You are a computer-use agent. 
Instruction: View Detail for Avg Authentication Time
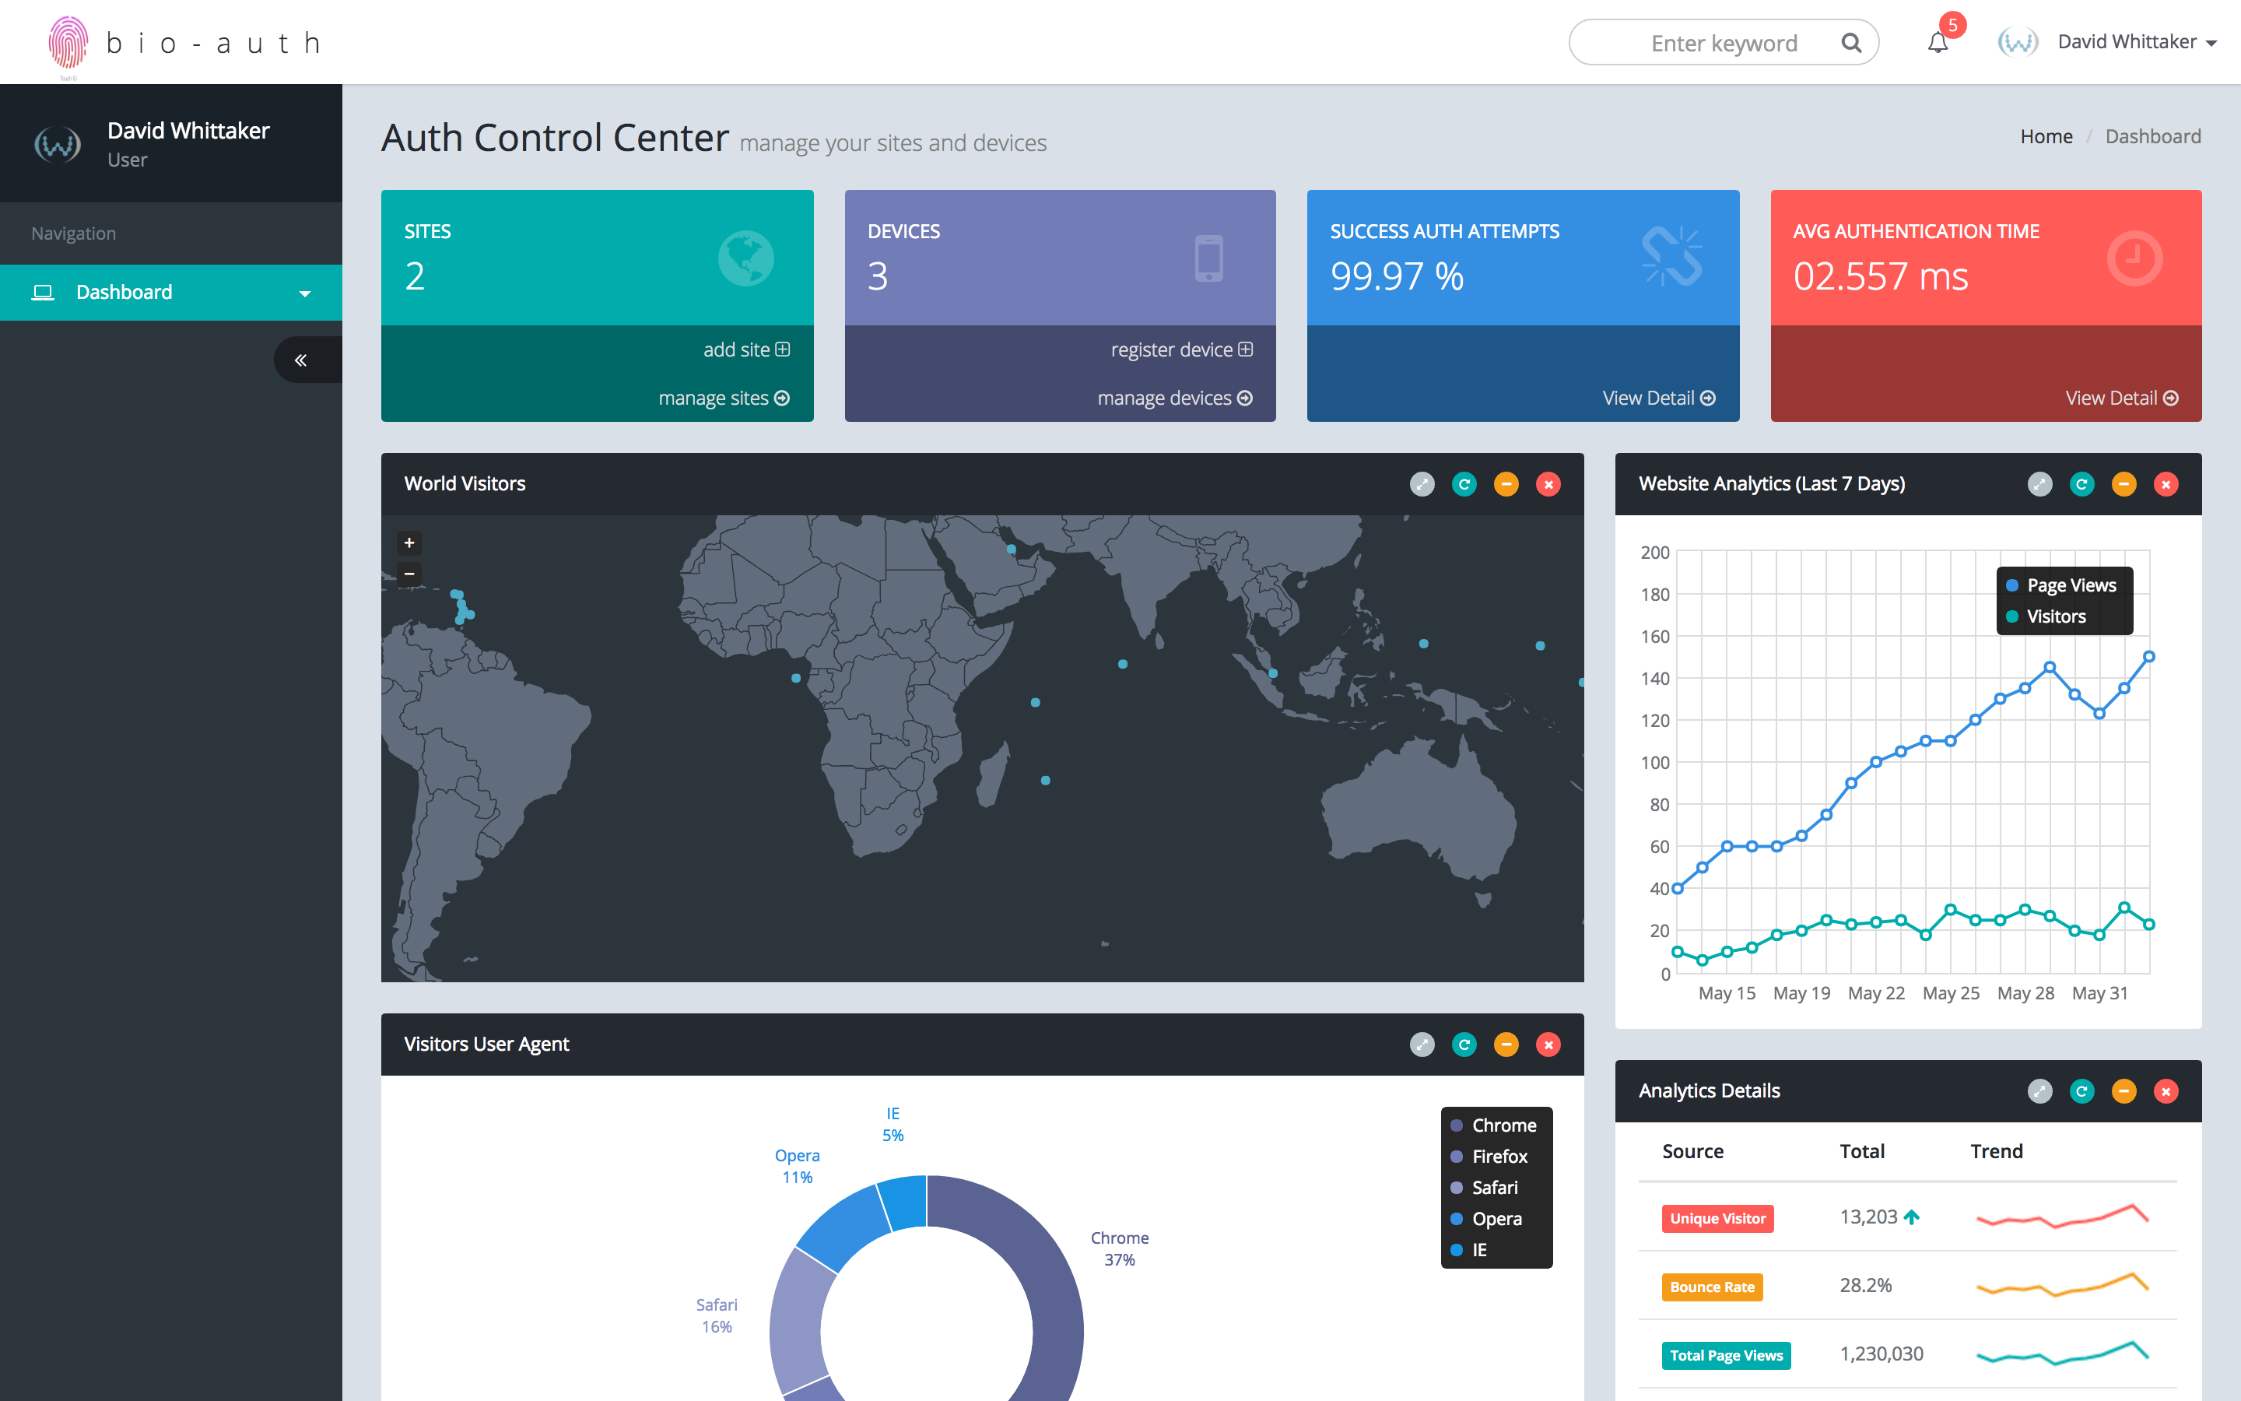[2121, 398]
